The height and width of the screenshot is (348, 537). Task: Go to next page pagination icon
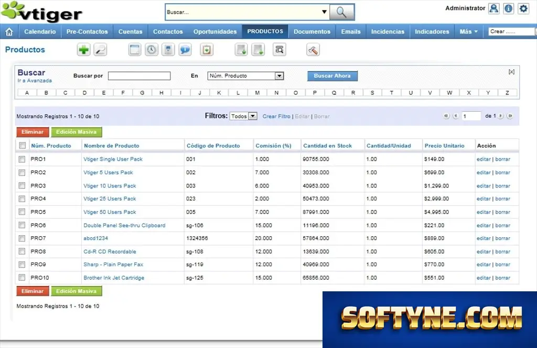point(501,116)
